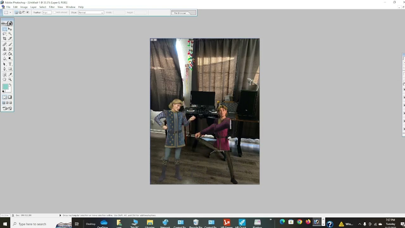Open the File Browser tab

click(180, 13)
